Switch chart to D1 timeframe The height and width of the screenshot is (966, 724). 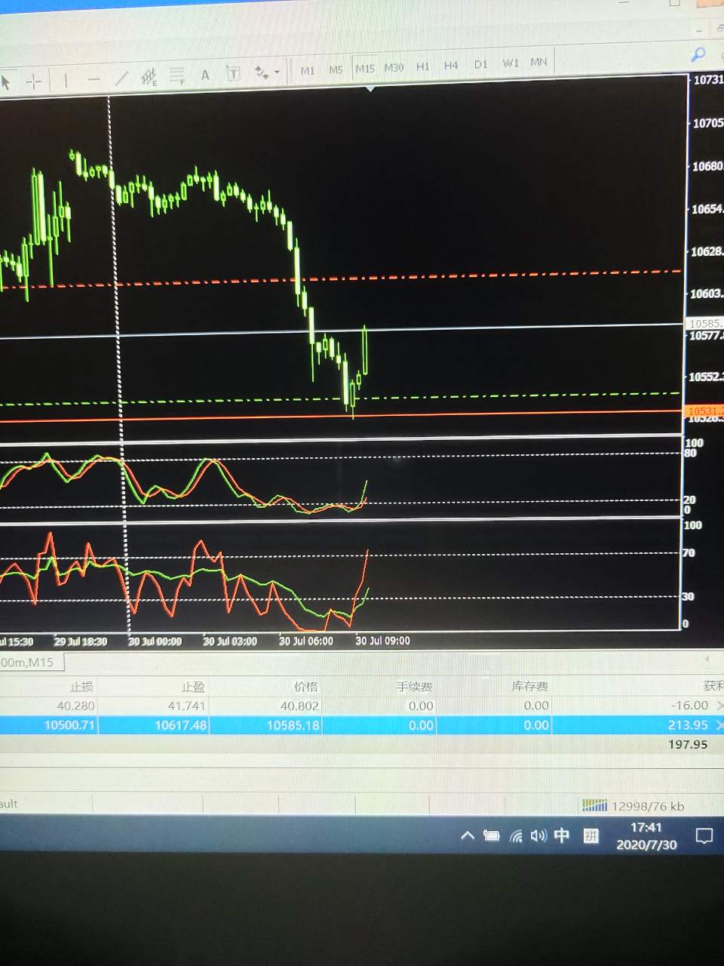481,64
